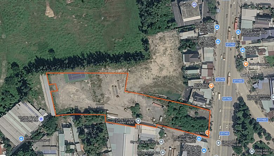Screen dimensions: 274x156
Task: Click the Cafe Bằng Lăng coffee icon
Action: [x=246, y=64]
